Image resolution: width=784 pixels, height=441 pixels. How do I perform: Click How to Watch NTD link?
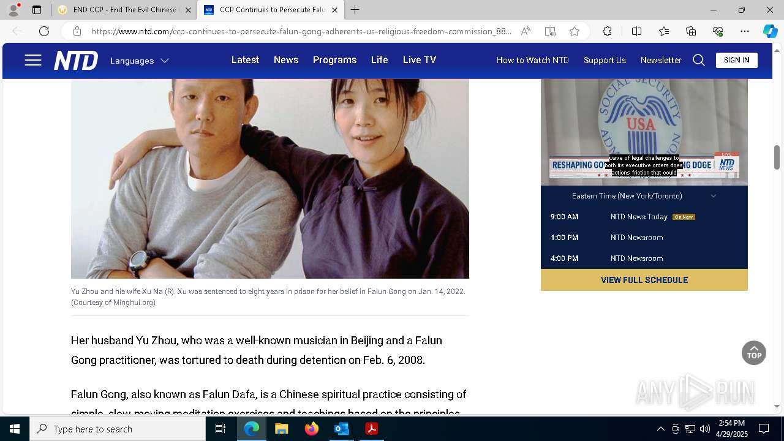coord(533,60)
